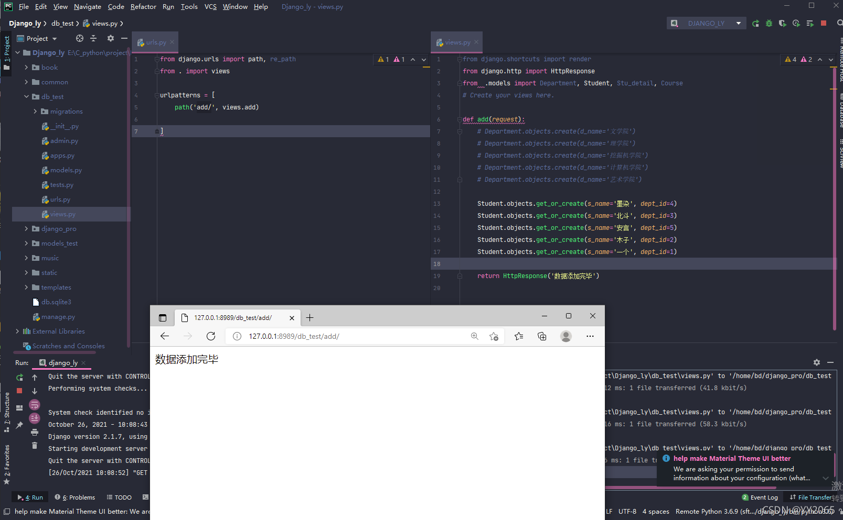
Task: Open the 4: Run tool window tab
Action: point(30,497)
